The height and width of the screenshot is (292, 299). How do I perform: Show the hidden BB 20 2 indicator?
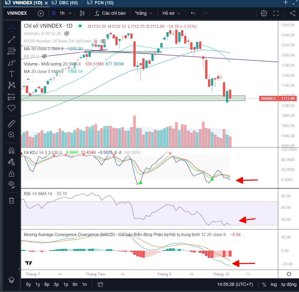pos(44,56)
